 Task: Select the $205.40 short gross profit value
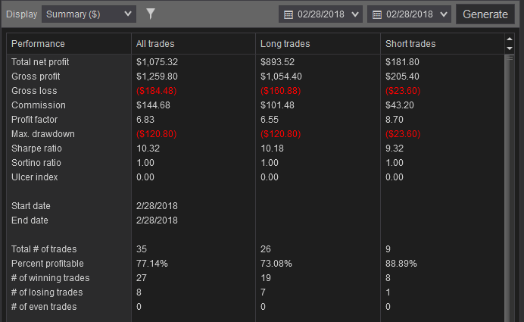[x=402, y=77]
